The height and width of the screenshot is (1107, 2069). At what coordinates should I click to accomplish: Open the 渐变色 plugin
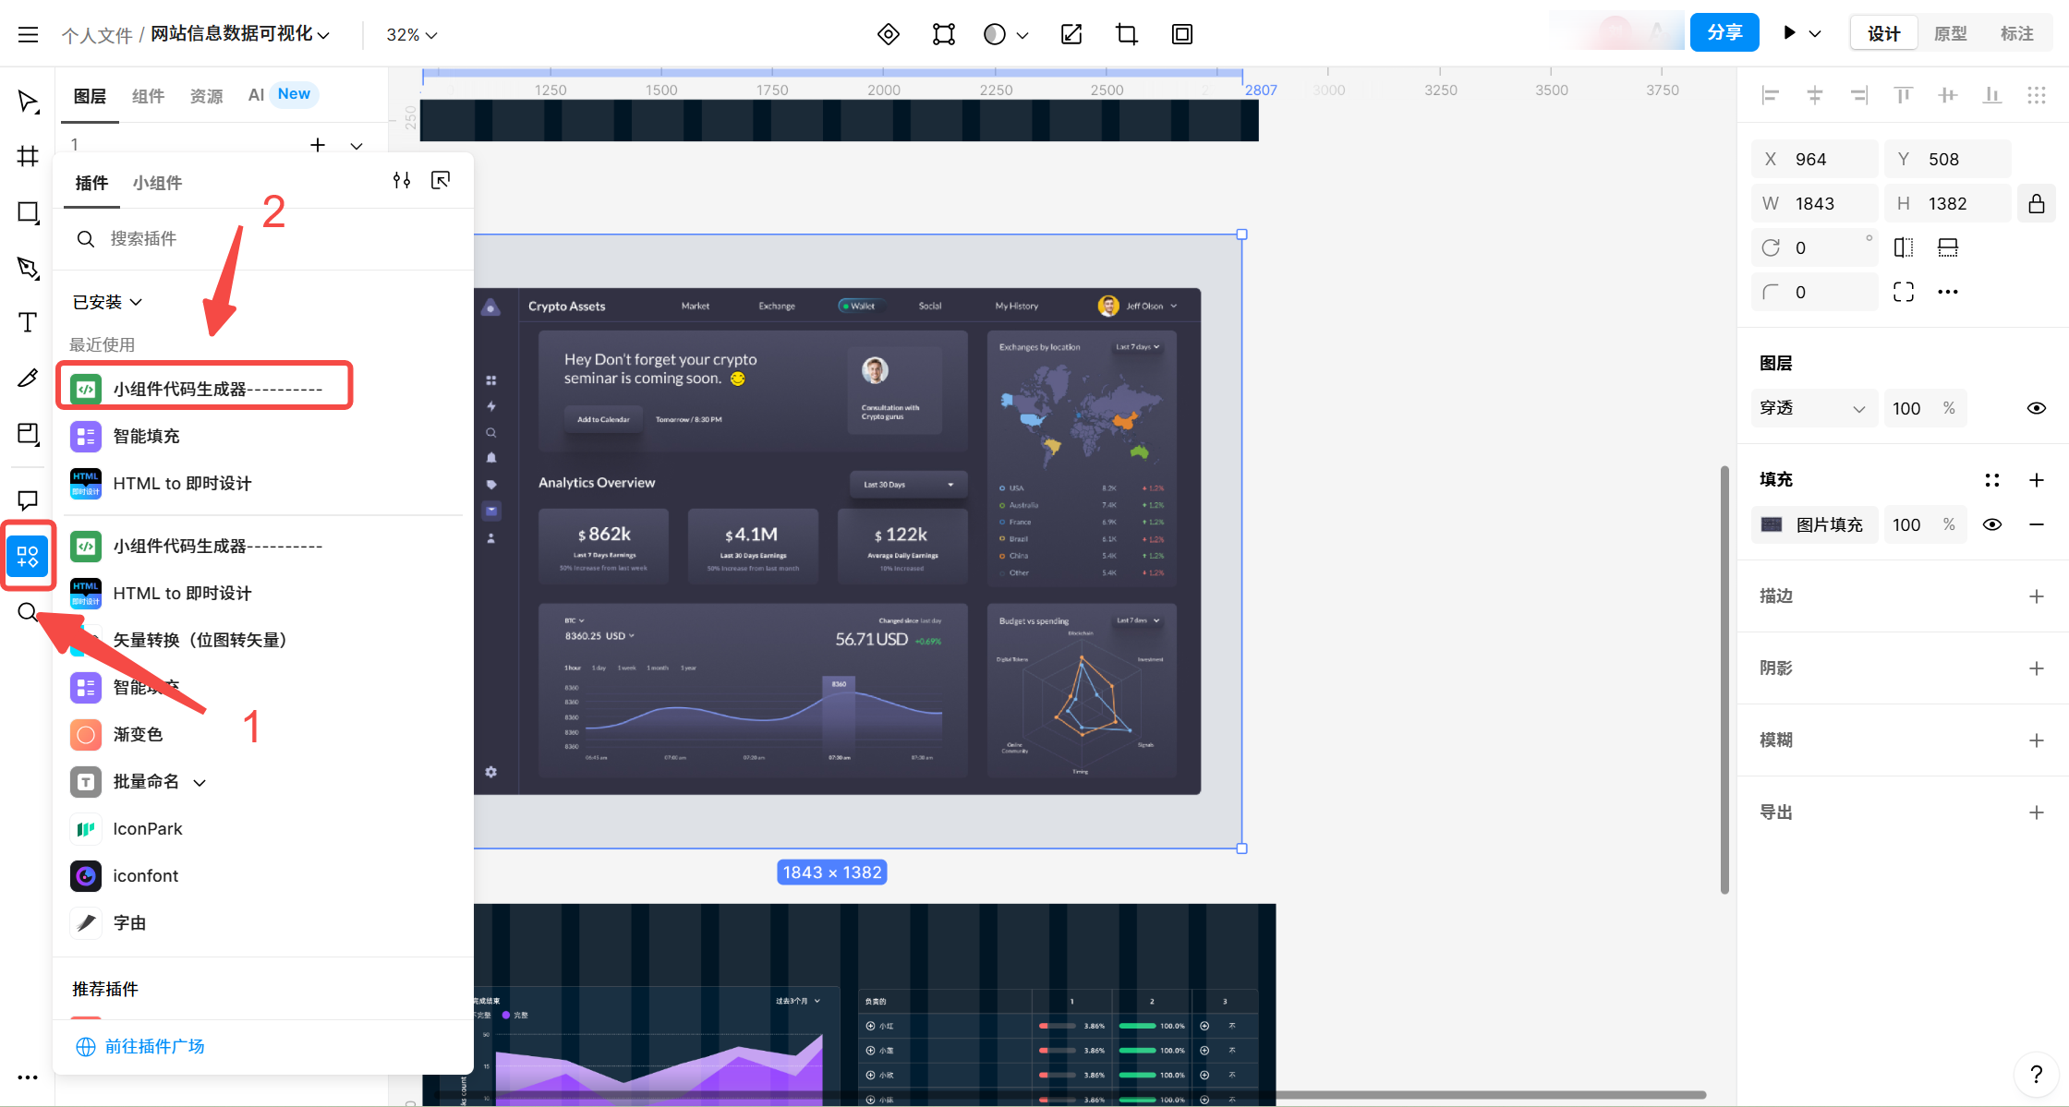(x=117, y=735)
